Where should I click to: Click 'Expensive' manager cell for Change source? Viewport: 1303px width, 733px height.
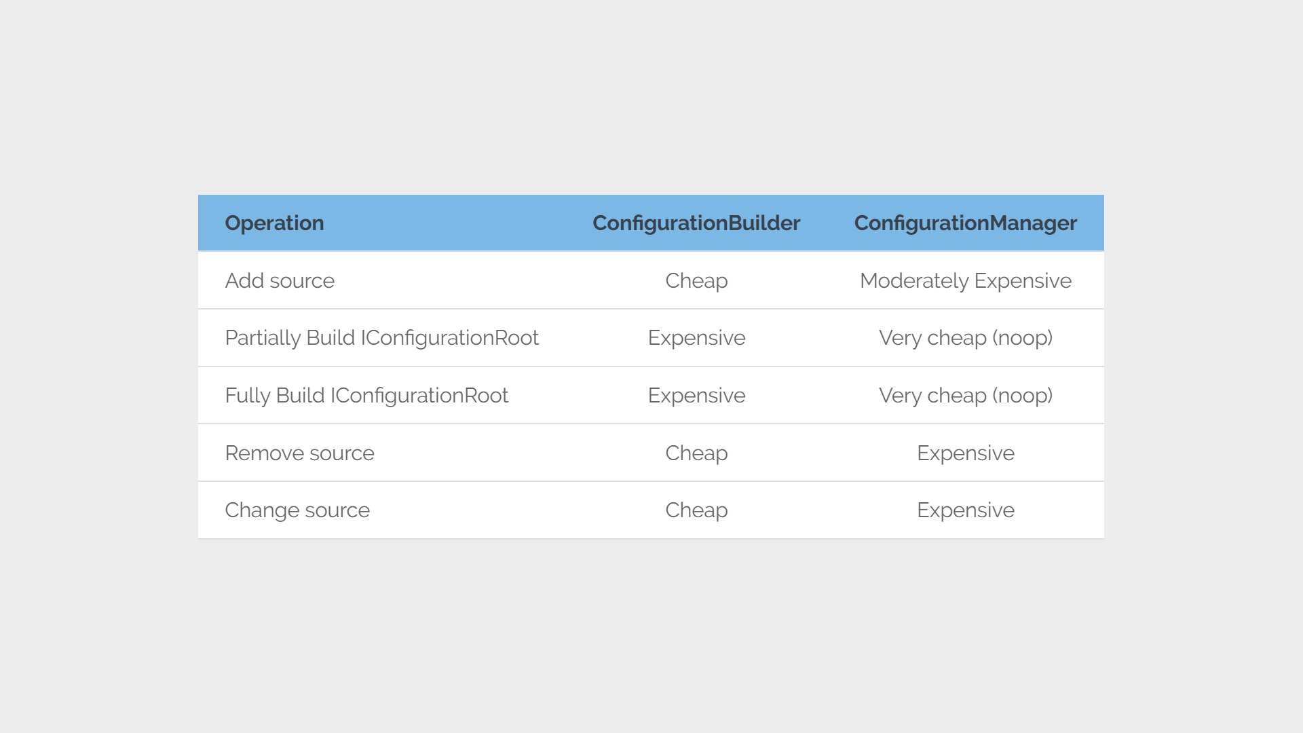(x=965, y=510)
